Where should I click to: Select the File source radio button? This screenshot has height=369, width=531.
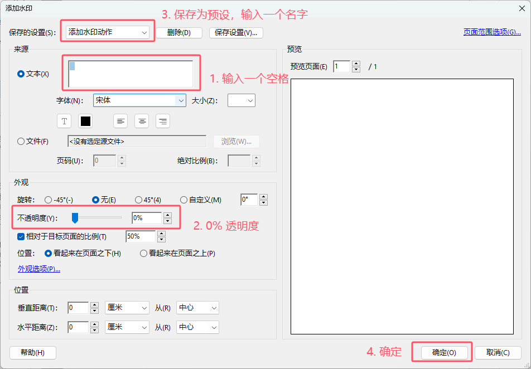[21, 142]
